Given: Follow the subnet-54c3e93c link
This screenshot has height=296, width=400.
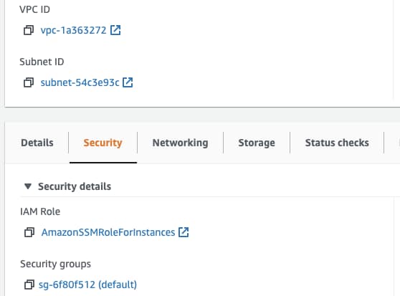Looking at the screenshot, I should point(80,82).
